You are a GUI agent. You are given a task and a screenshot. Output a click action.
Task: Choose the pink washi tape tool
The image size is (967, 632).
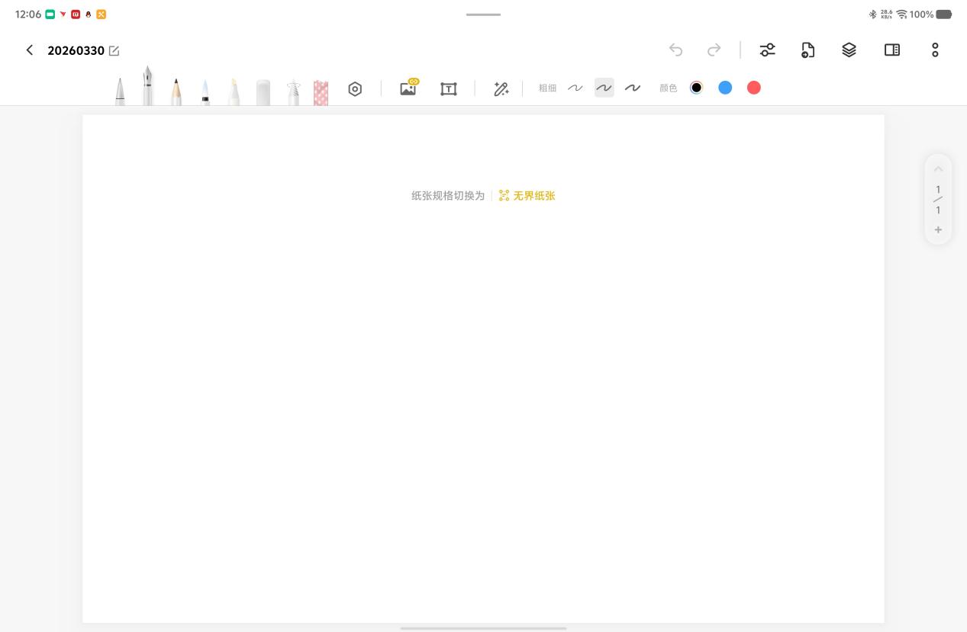(x=321, y=92)
